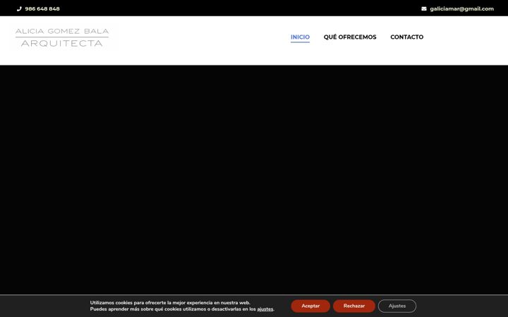The width and height of the screenshot is (508, 317).
Task: Accept cookies with Aceptar button
Action: coord(310,306)
